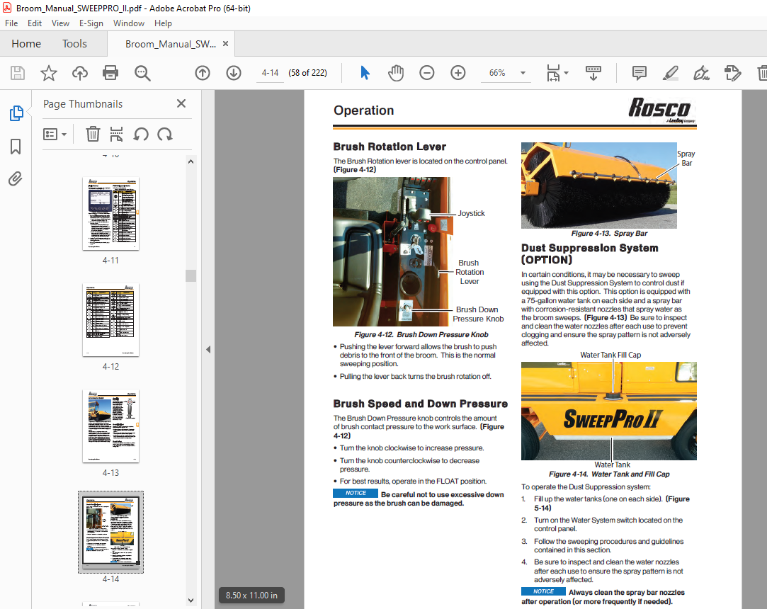Zoom out with the minus button

[426, 73]
